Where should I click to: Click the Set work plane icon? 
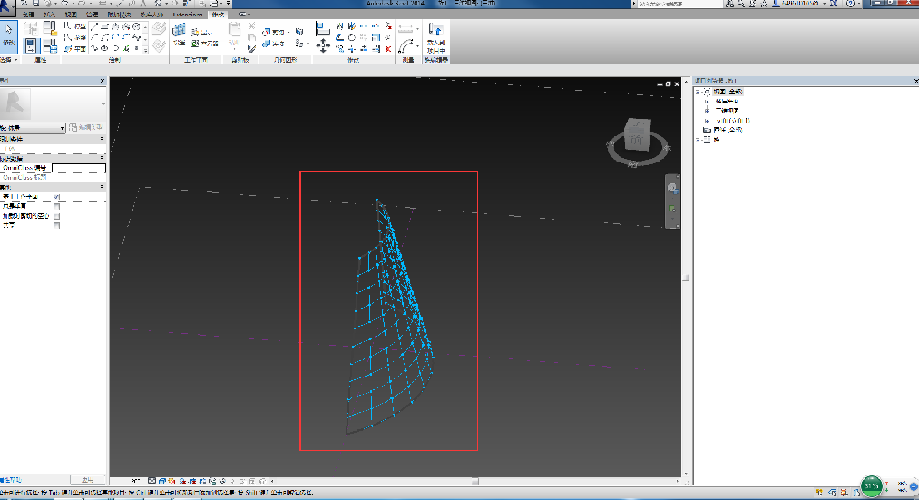(179, 29)
